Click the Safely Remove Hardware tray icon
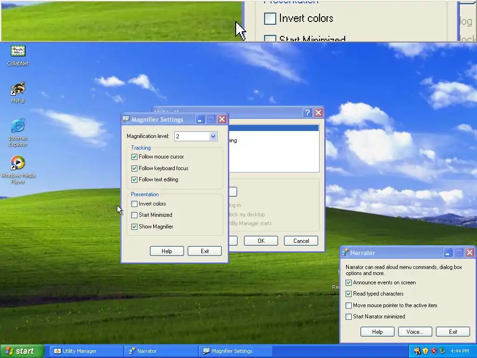 442,351
